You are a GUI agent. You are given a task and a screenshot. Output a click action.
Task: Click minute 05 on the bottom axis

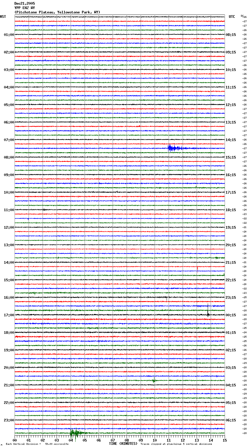(85, 440)
